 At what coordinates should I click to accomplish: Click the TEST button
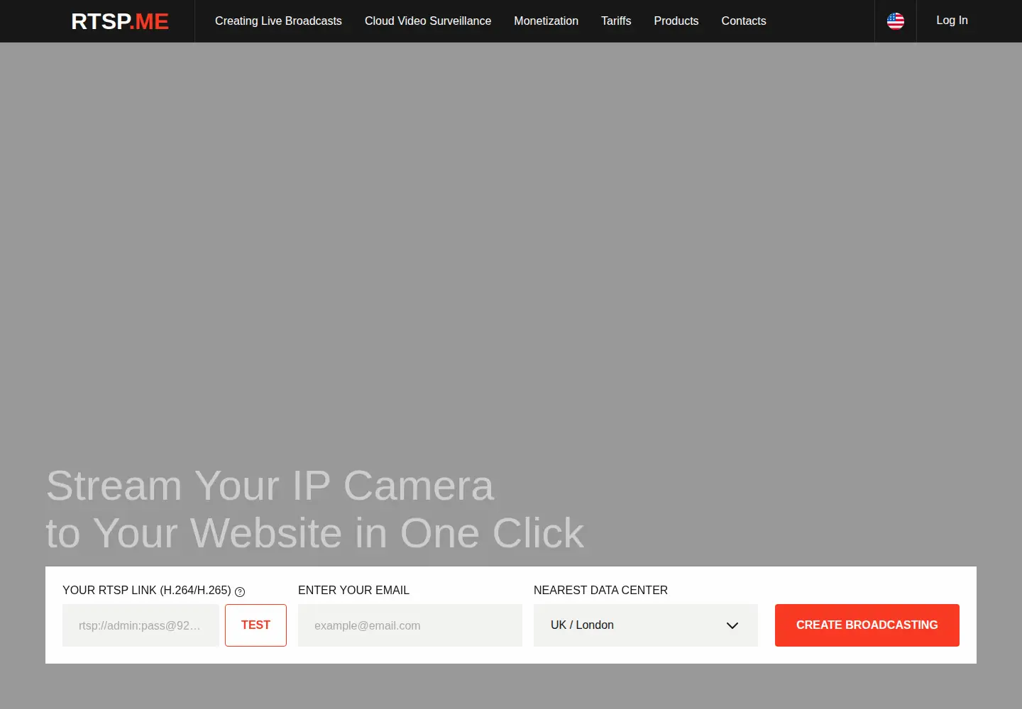pyautogui.click(x=255, y=625)
